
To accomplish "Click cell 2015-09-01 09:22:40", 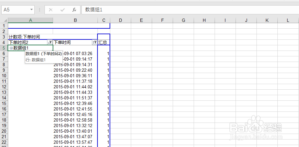I will (75, 70).
